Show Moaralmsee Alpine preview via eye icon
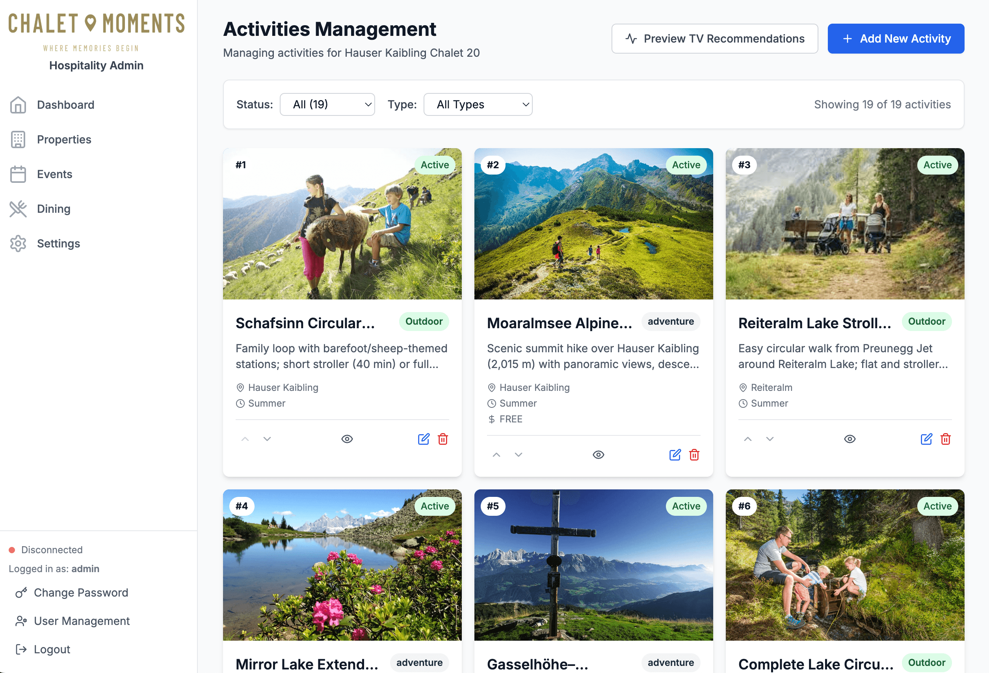 coord(599,455)
